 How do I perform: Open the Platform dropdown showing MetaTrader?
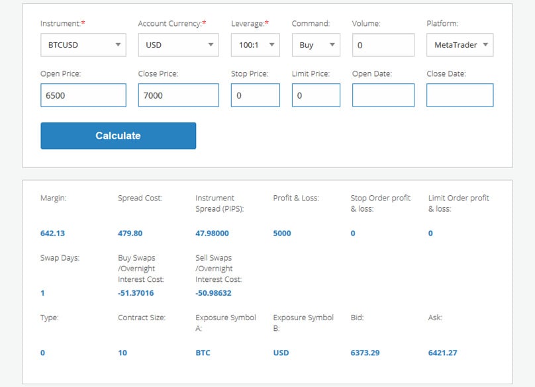point(460,45)
